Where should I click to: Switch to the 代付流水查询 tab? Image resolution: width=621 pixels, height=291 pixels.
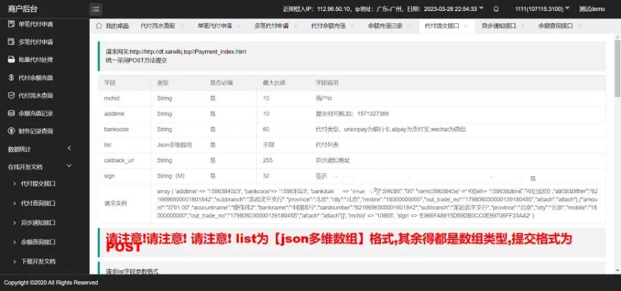click(157, 26)
